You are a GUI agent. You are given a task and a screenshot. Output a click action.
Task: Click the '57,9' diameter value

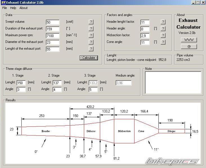point(98,156)
